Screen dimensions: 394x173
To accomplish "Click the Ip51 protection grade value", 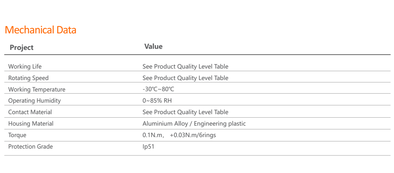I will pyautogui.click(x=148, y=146).
